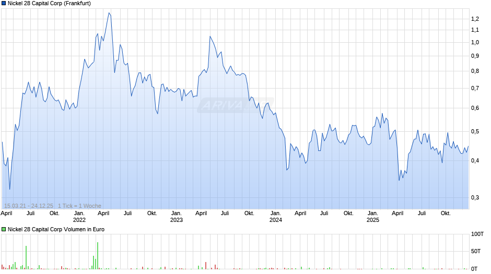This screenshot has height=274, width=491.
Task: Click the 0,6 price axis label
Action: 475,108
